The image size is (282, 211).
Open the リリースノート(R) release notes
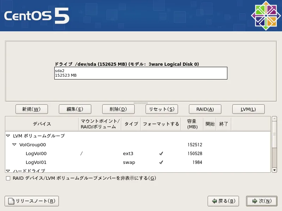(32, 201)
